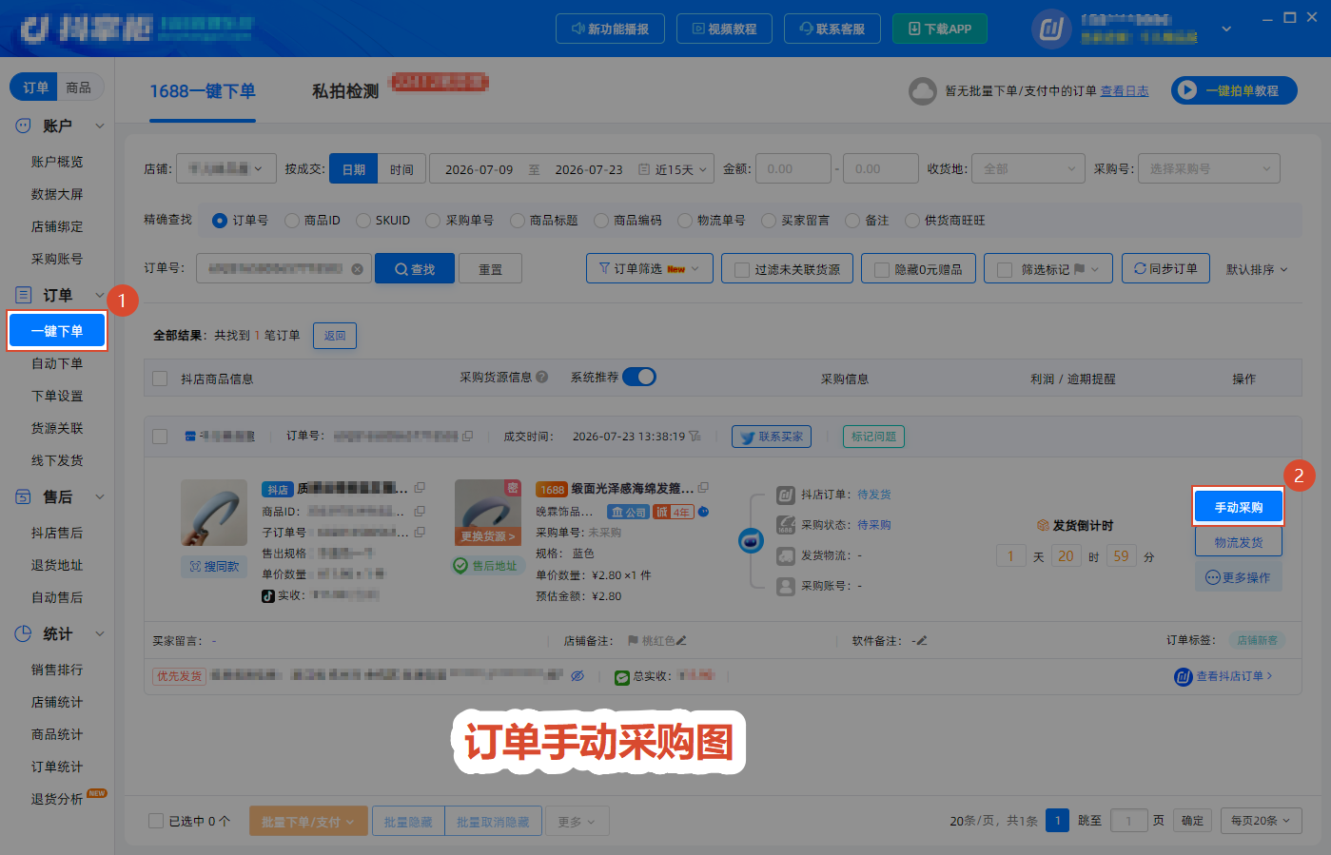The width and height of the screenshot is (1331, 855).
Task: Clear the order number field with the X icon
Action: pyautogui.click(x=357, y=269)
